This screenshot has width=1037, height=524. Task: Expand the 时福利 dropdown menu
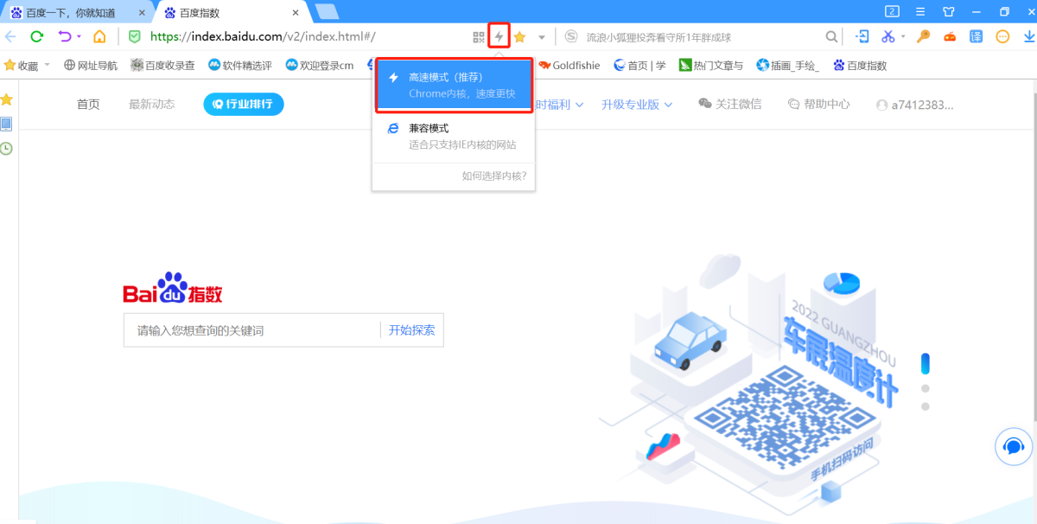560,105
